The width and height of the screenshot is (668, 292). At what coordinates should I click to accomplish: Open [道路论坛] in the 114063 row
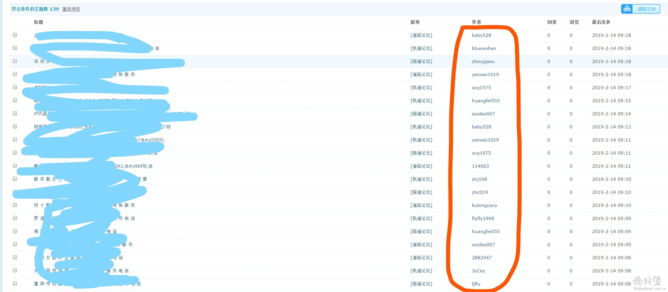[421, 166]
